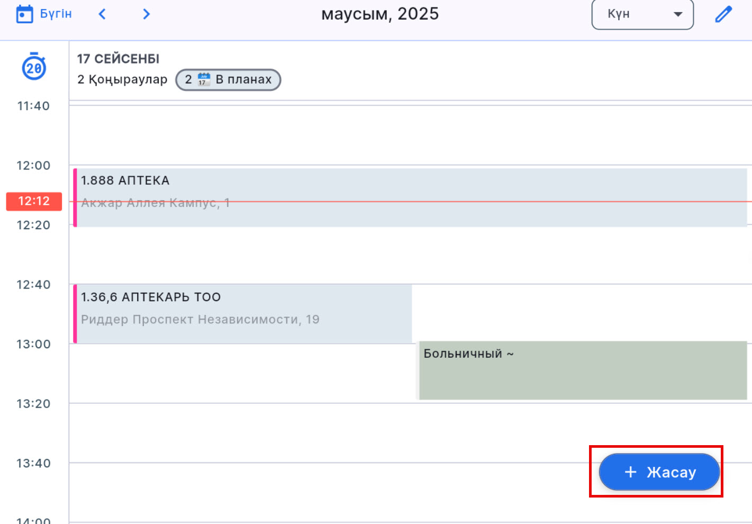Click the 17 СЕЙСЕНБІ day header
Screen dimensions: 752x524
pos(118,59)
